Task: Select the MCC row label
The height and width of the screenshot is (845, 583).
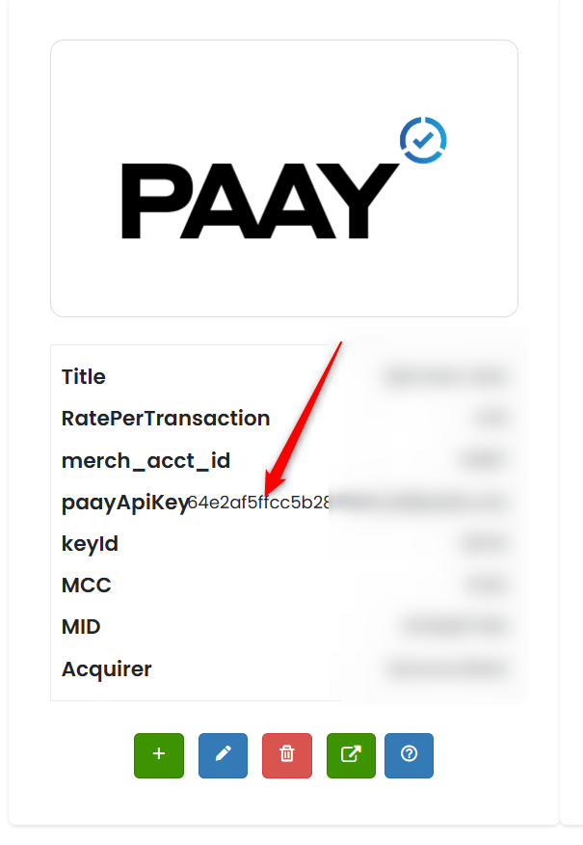Action: pyautogui.click(x=87, y=586)
